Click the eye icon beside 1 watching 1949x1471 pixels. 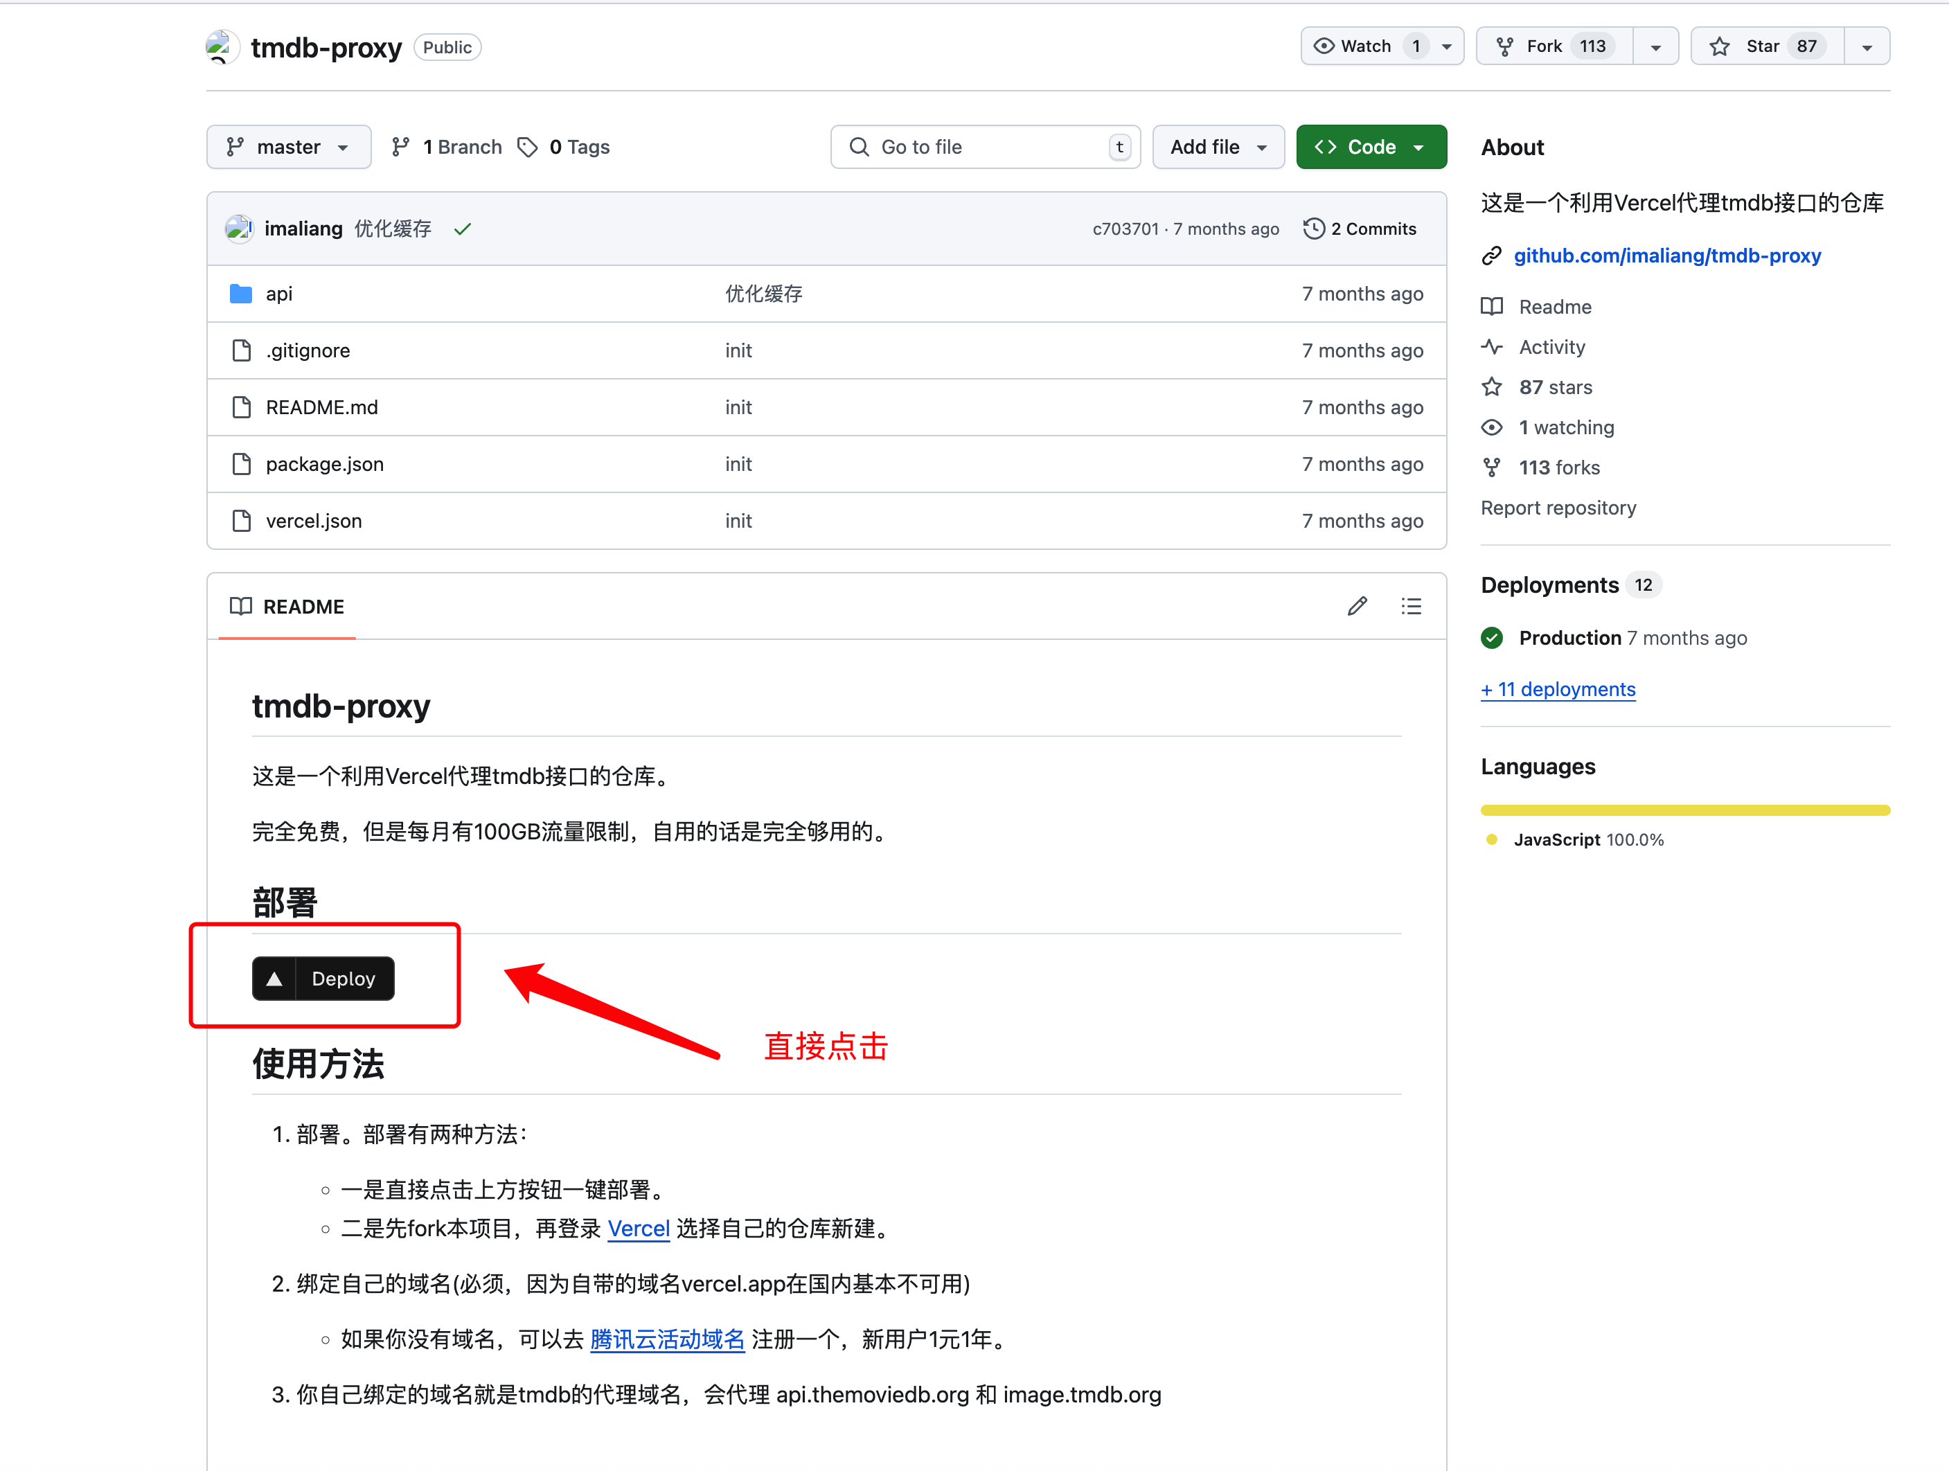1492,427
